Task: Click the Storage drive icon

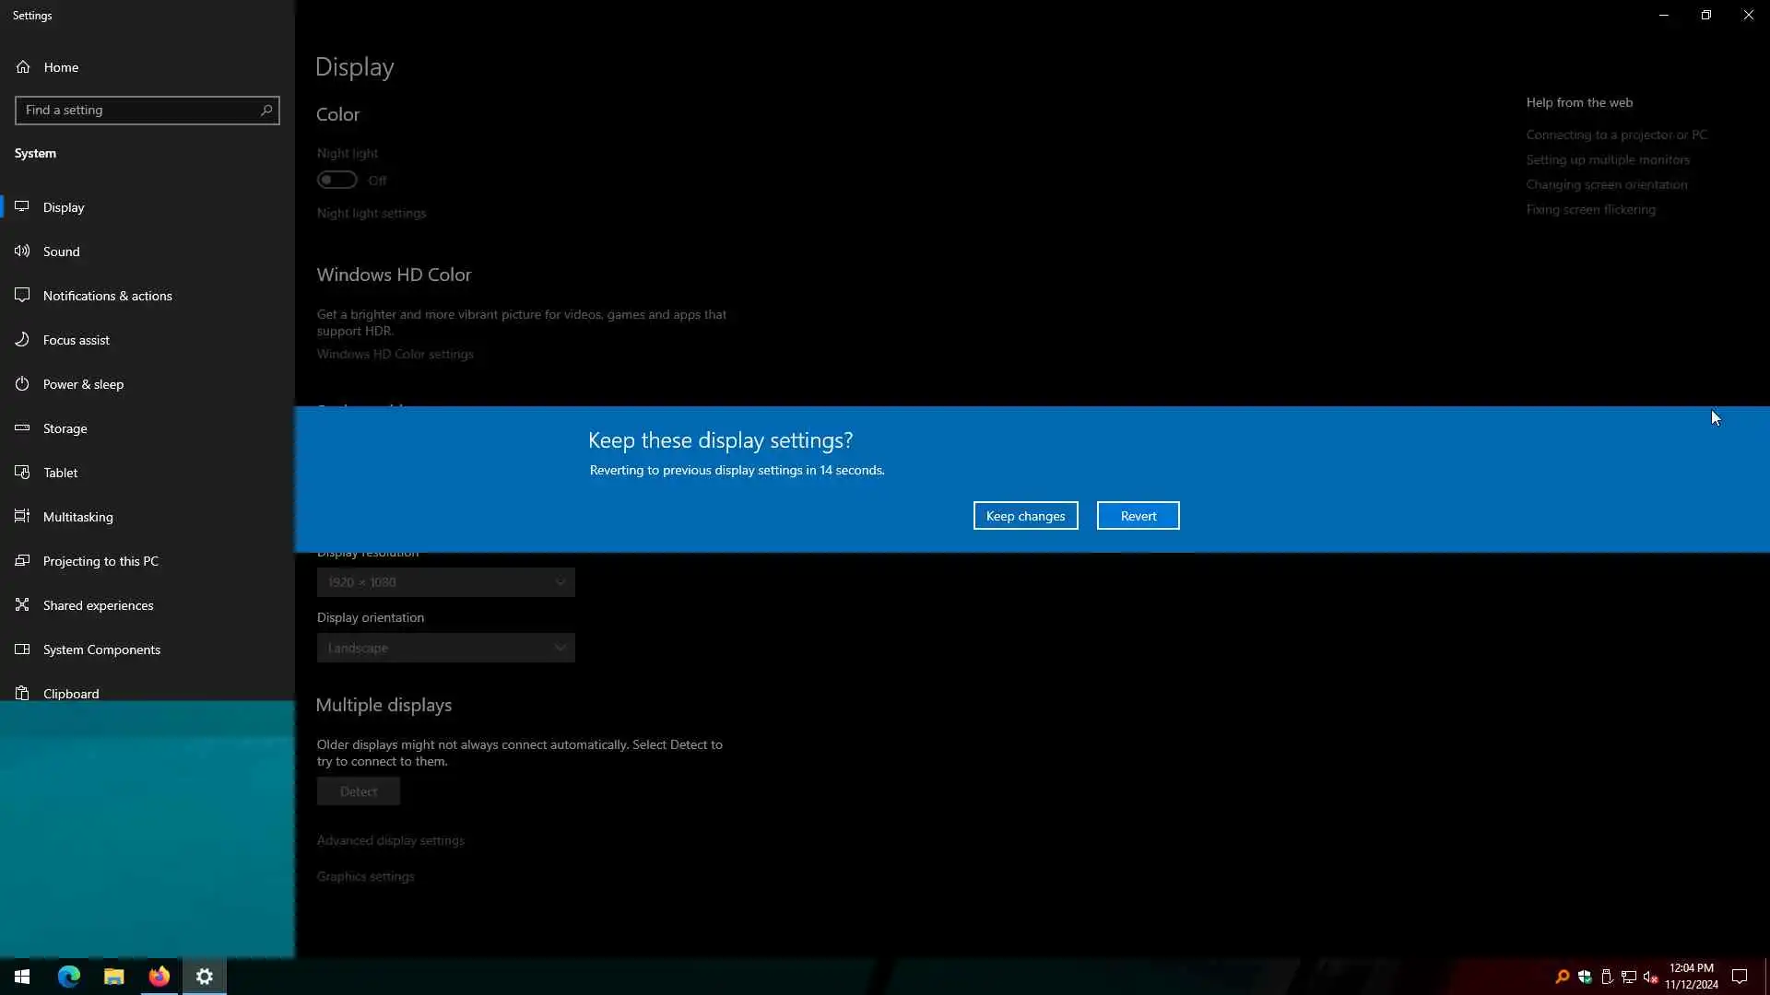Action: point(22,428)
